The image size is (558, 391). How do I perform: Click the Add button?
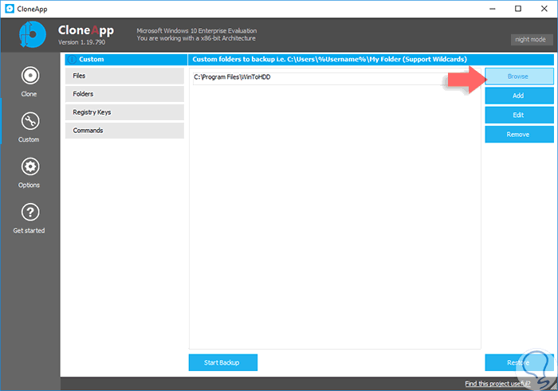[519, 96]
